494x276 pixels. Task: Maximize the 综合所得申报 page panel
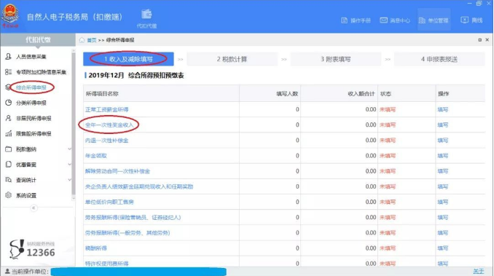(x=480, y=40)
